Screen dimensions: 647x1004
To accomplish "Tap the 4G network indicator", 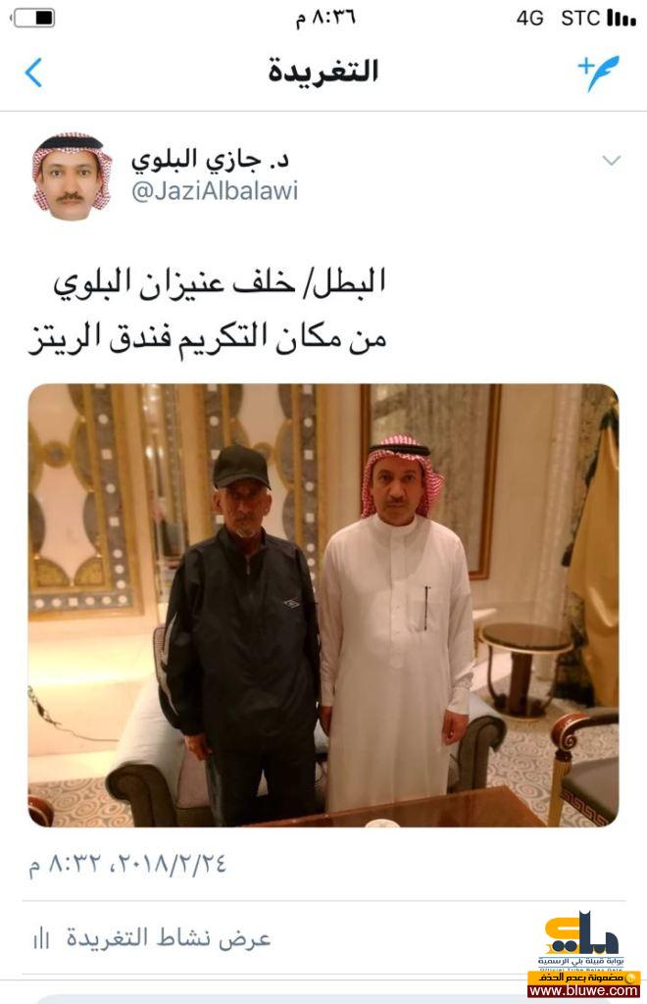I will 530,18.
